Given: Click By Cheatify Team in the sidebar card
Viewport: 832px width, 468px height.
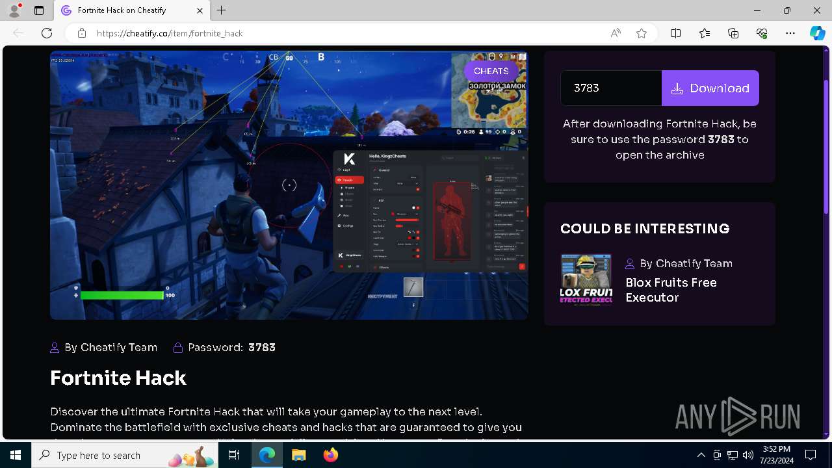Looking at the screenshot, I should click(x=679, y=263).
